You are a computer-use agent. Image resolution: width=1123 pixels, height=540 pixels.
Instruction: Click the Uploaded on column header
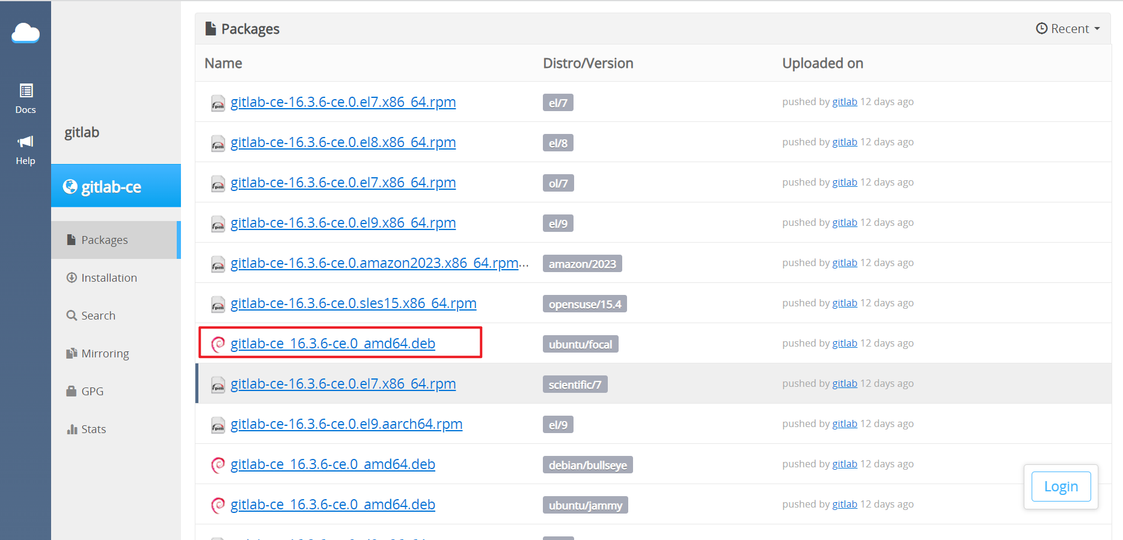click(x=822, y=63)
